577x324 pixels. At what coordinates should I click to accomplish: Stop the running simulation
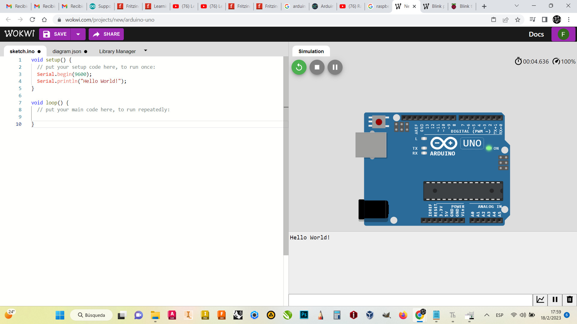click(x=317, y=67)
